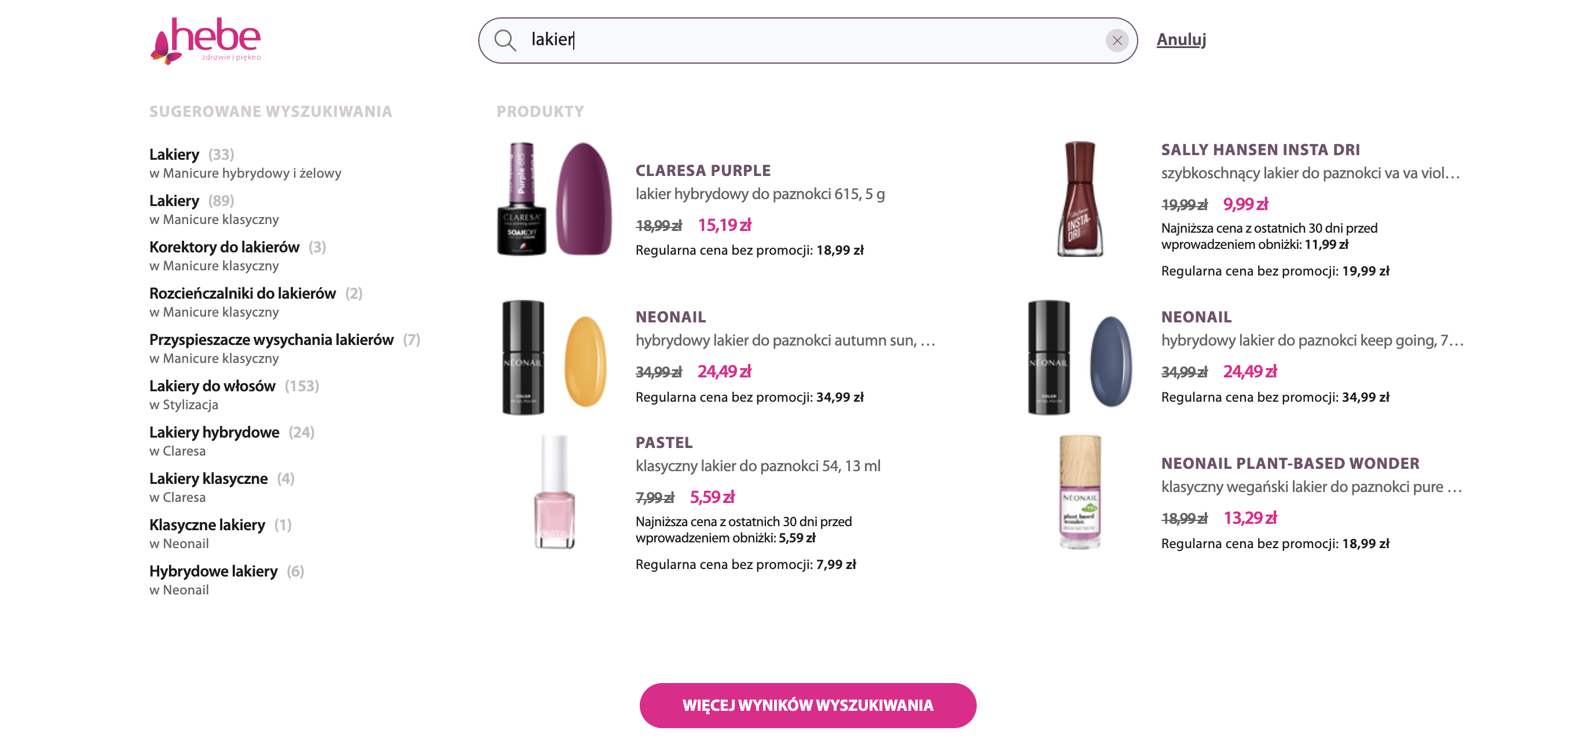Open 'Neonail Plant-Based Wonder' product title
This screenshot has height=749, width=1569.
(x=1289, y=464)
